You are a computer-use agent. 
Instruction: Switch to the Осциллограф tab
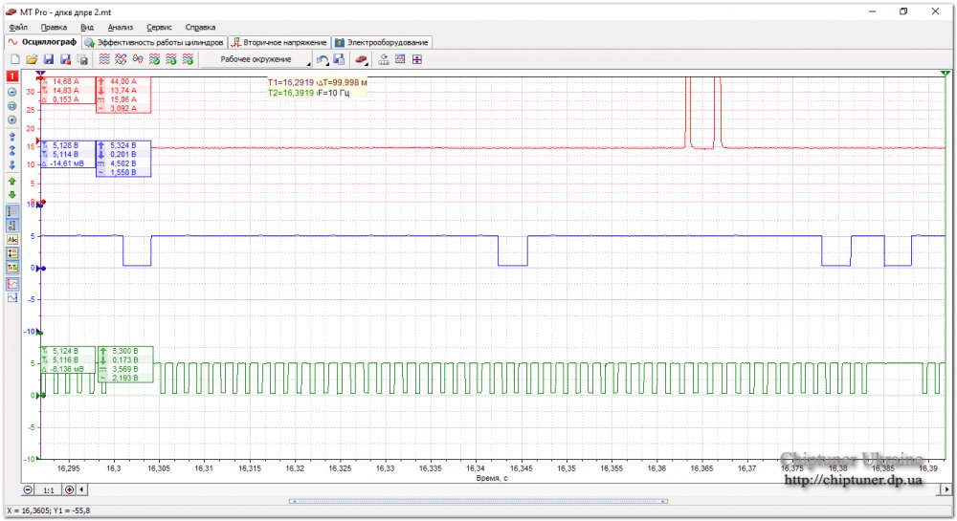pos(43,42)
